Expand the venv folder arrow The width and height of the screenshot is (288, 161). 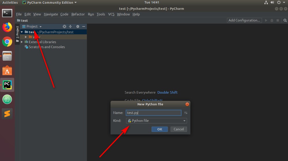pyautogui.click(x=26, y=37)
